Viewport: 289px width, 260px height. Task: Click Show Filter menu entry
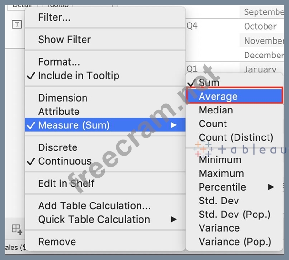[x=64, y=40]
